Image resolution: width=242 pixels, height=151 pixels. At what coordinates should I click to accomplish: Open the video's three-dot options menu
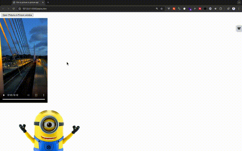[x=44, y=95]
